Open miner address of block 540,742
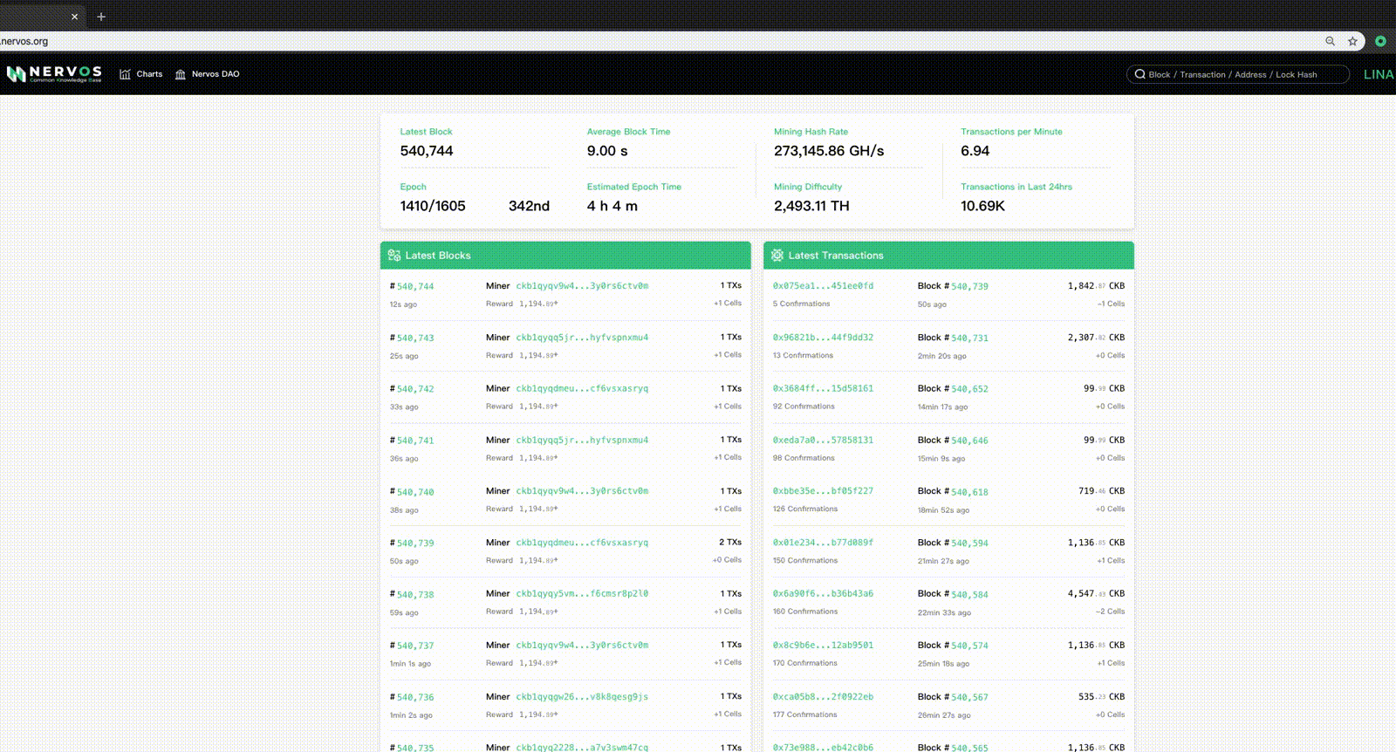 click(582, 388)
